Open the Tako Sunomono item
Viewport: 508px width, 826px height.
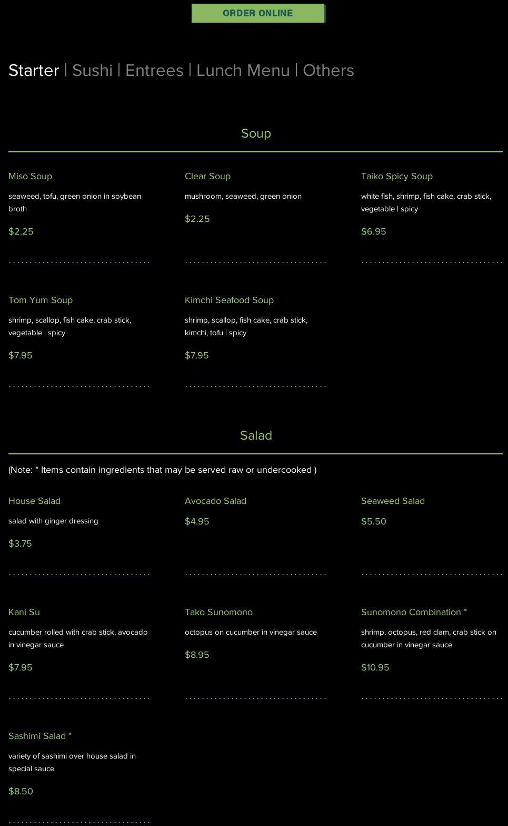click(x=218, y=613)
